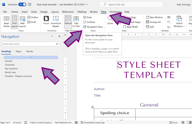This screenshot has height=124, width=192.
Task: Toggle AutoSave switch
Action: click(x=22, y=4)
